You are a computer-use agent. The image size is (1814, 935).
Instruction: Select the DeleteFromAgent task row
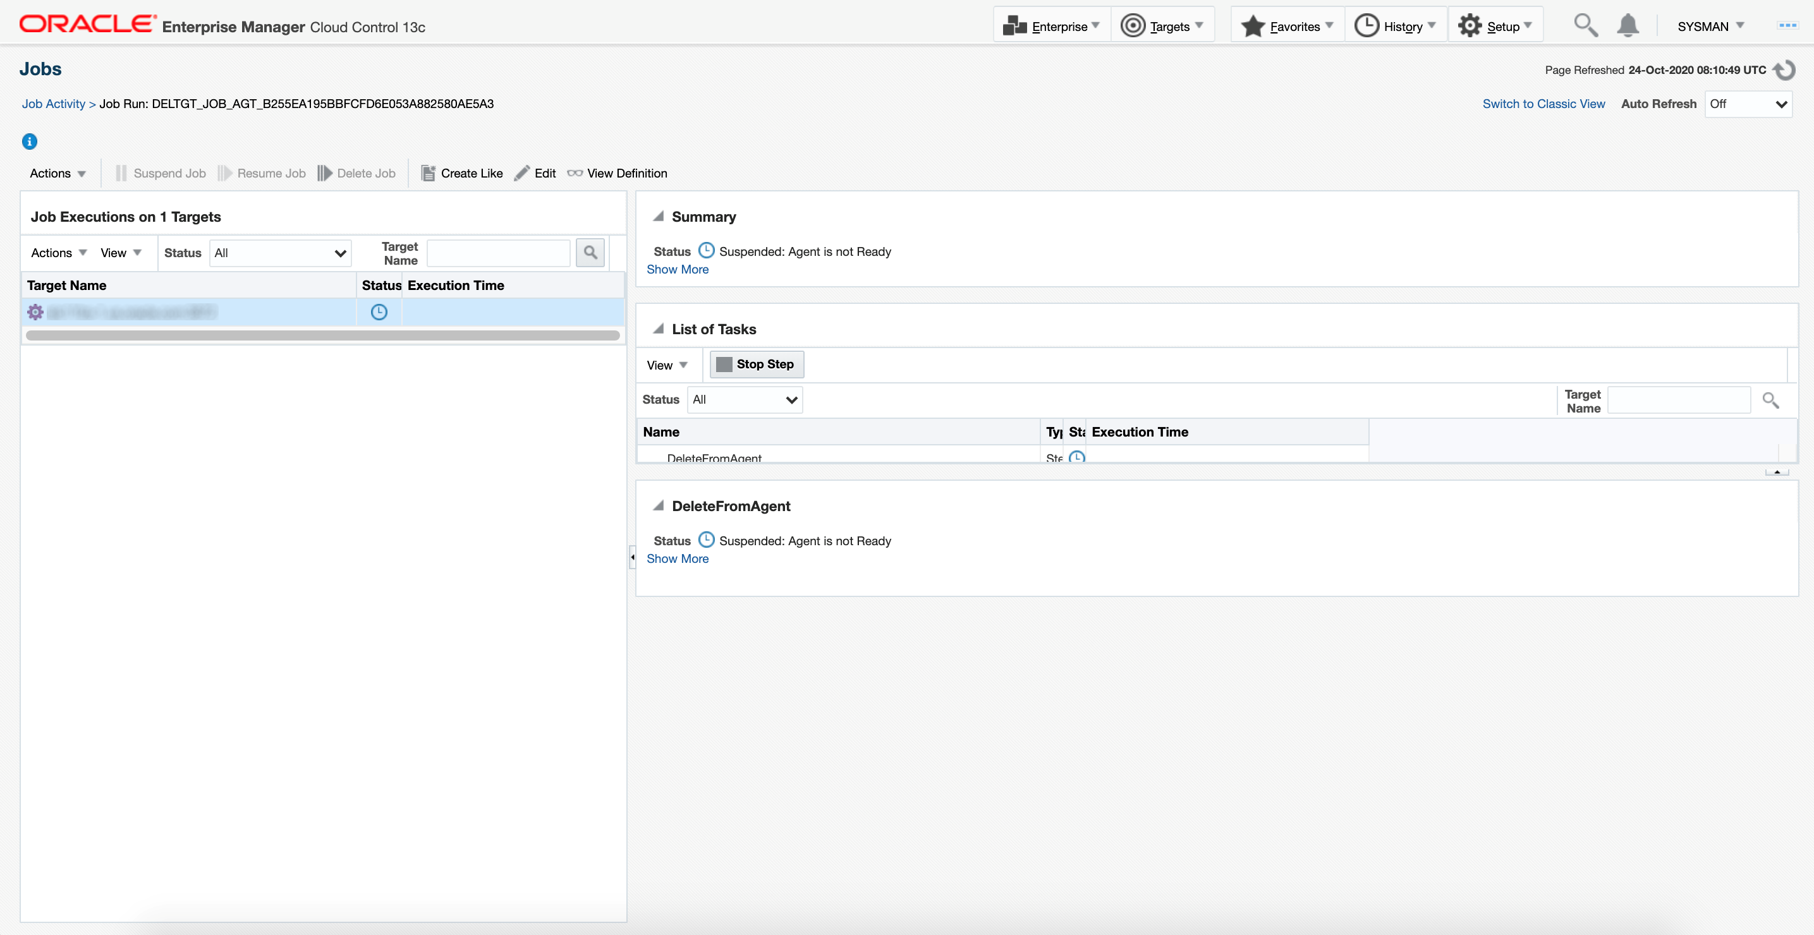click(x=1003, y=455)
